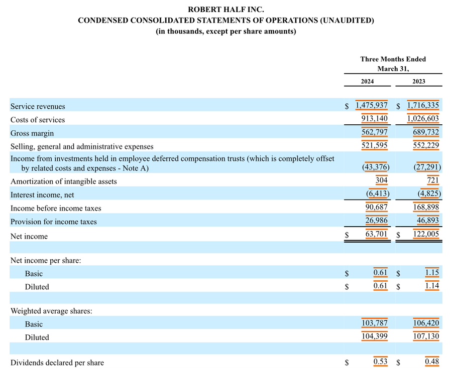This screenshot has height=371, width=452.
Task: Click SG&A expenses value 521,595
Action: 375,145
